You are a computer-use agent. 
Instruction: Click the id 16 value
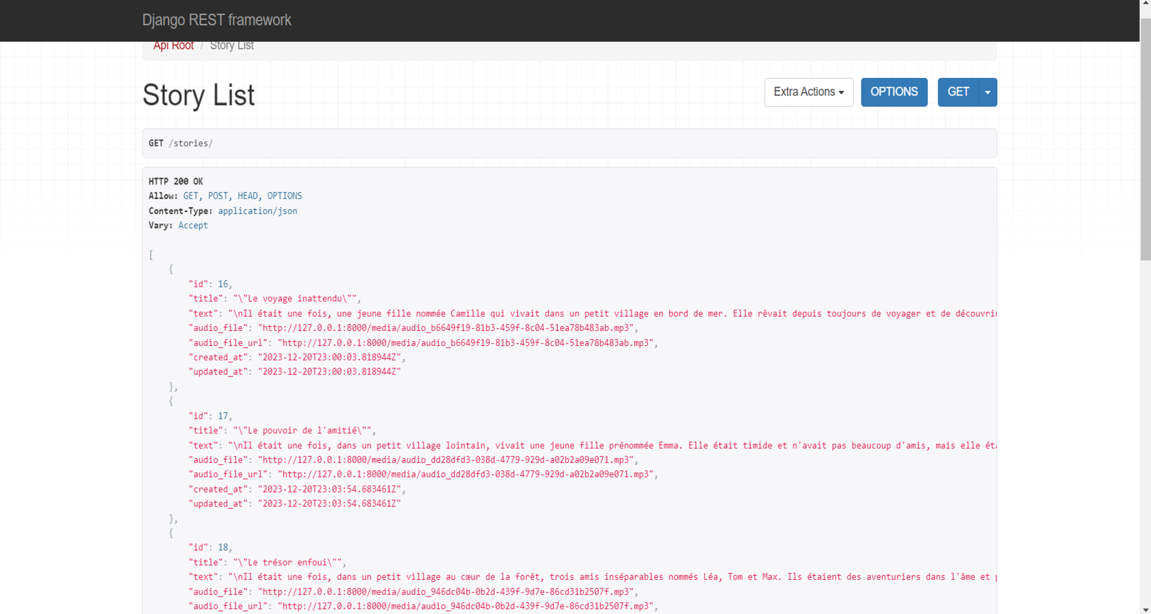223,284
